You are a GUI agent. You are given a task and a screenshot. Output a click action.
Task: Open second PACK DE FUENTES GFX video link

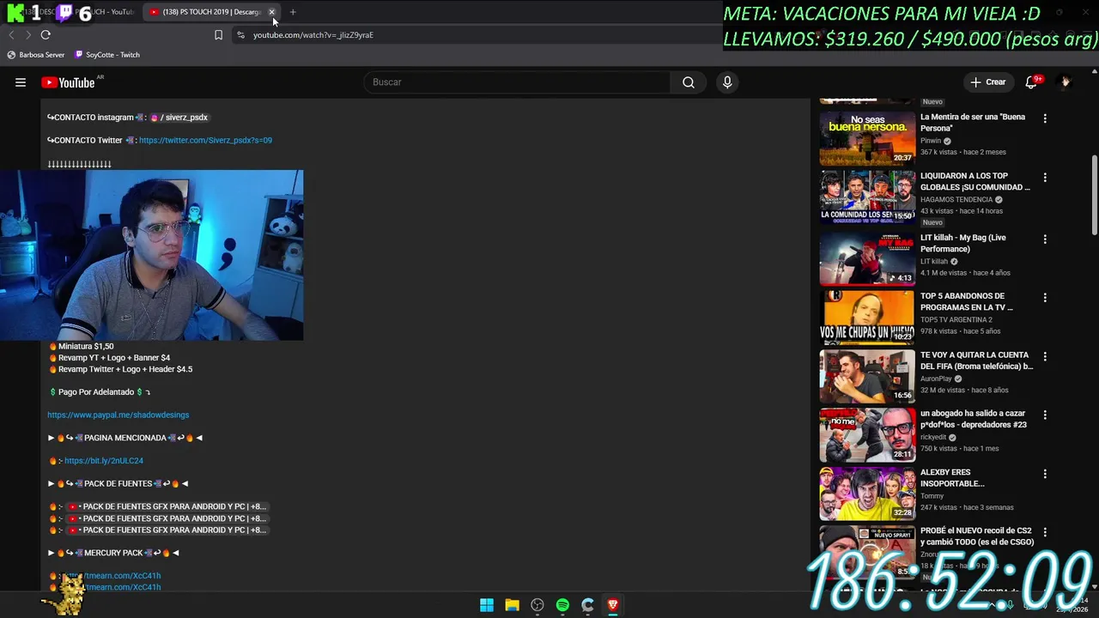(167, 518)
